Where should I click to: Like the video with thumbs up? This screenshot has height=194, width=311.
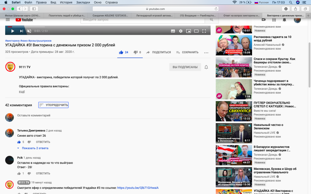(121, 52)
